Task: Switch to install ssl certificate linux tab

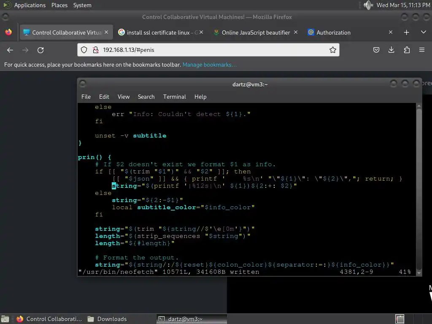Action: 161,32
